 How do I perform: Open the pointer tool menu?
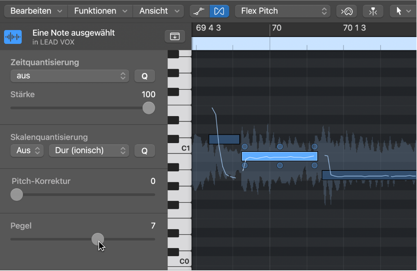point(403,11)
